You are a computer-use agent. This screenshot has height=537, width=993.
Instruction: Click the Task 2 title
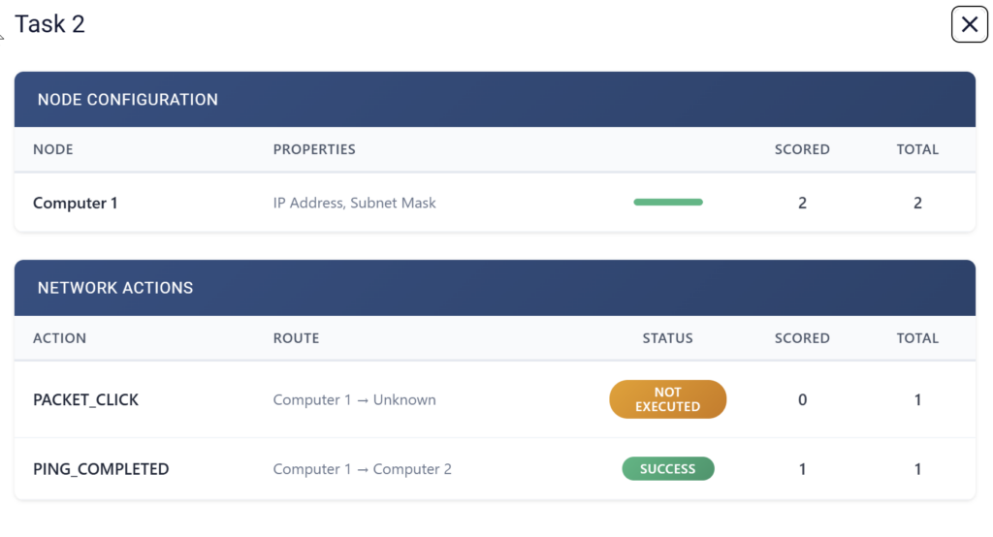(50, 24)
